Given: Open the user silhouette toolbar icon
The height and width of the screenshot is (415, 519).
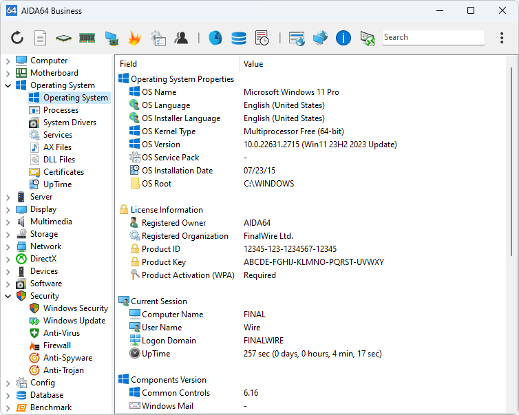Looking at the screenshot, I should click(x=181, y=38).
